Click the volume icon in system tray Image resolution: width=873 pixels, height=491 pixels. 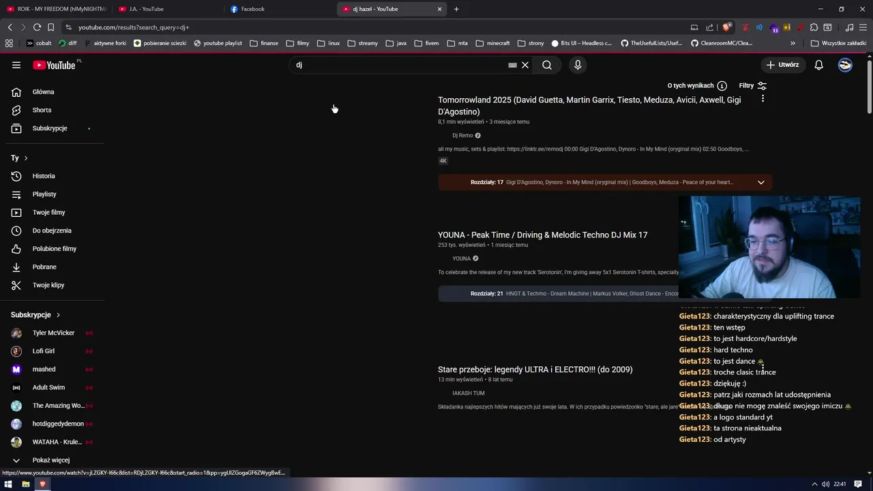tap(825, 484)
